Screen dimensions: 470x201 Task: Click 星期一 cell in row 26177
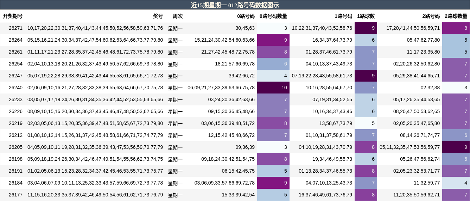pyautogui.click(x=175, y=195)
